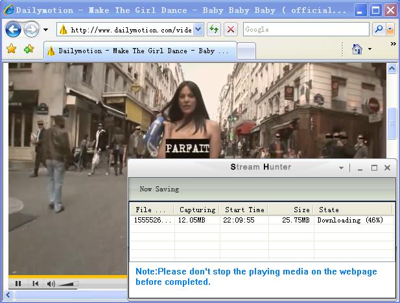Click the Now Saving label
The image size is (400, 303).
(159, 189)
